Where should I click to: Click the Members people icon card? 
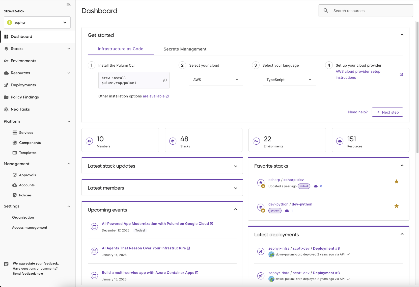89,141
